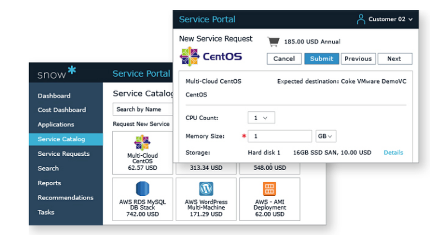Go to Applications in the sidebar
This screenshot has width=432, height=235.
[56, 125]
